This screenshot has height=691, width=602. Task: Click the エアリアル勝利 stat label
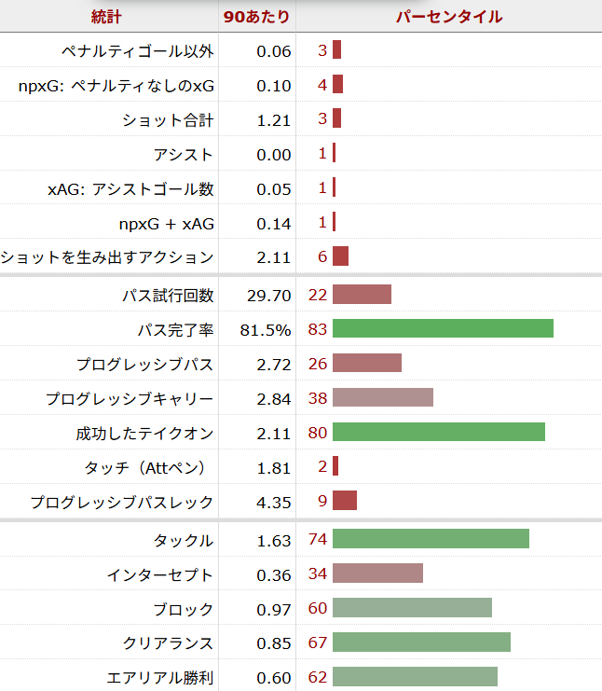pyautogui.click(x=159, y=678)
